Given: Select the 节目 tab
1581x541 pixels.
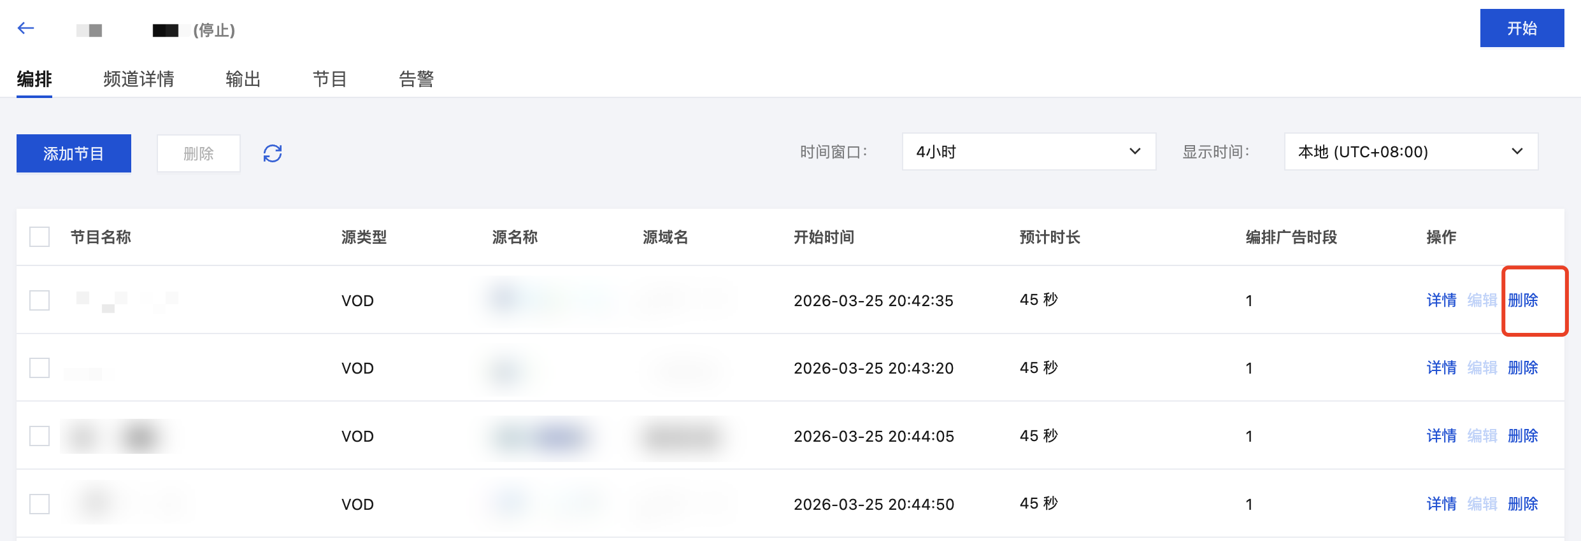Looking at the screenshot, I should (330, 79).
